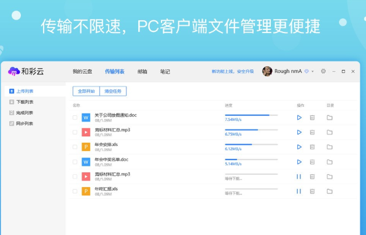
Task: Click orange P icon of 年终汇报.xls
Action: coord(86,191)
